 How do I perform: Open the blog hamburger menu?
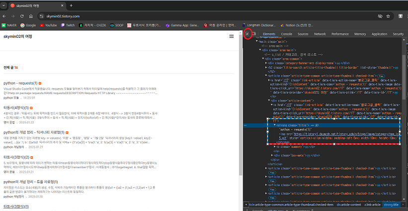coord(231,36)
